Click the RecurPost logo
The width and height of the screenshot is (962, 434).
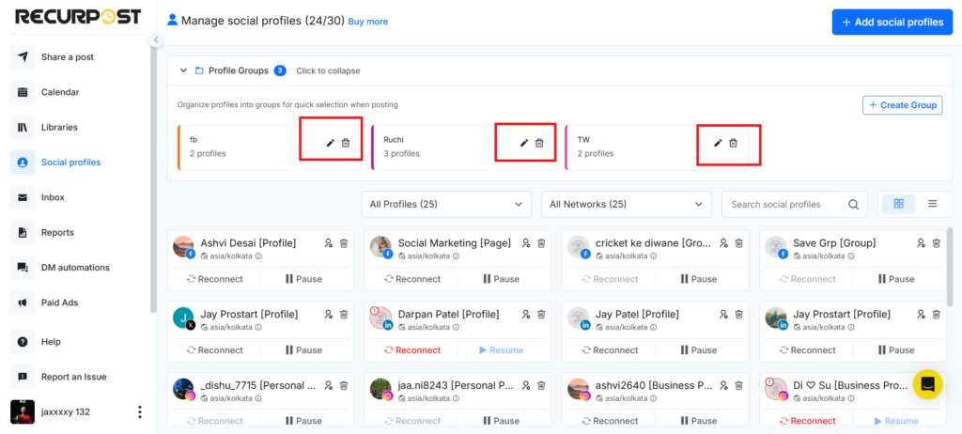78,17
